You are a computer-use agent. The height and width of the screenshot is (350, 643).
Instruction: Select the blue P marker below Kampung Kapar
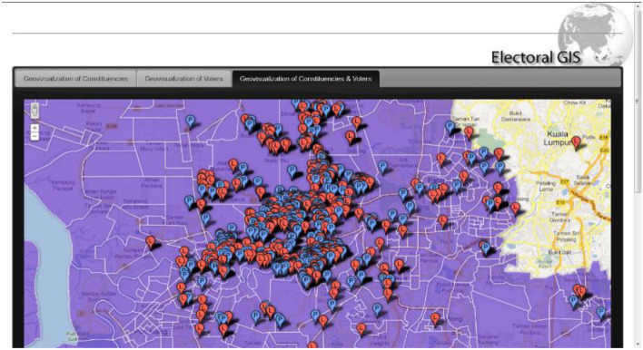coord(190,122)
